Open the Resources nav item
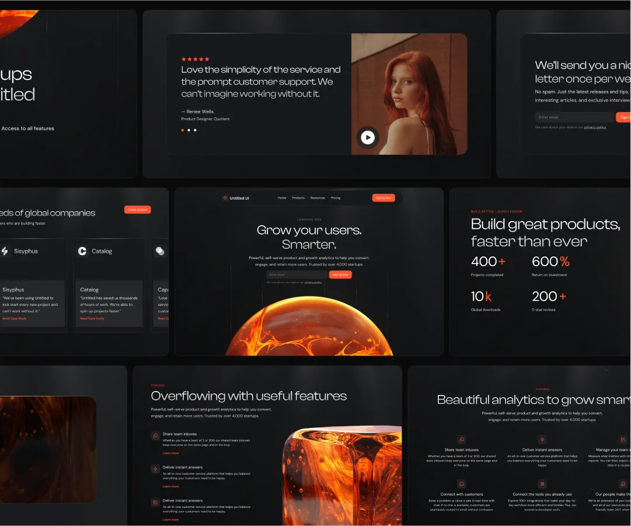Screen dimensions: 631x526 click(x=318, y=198)
